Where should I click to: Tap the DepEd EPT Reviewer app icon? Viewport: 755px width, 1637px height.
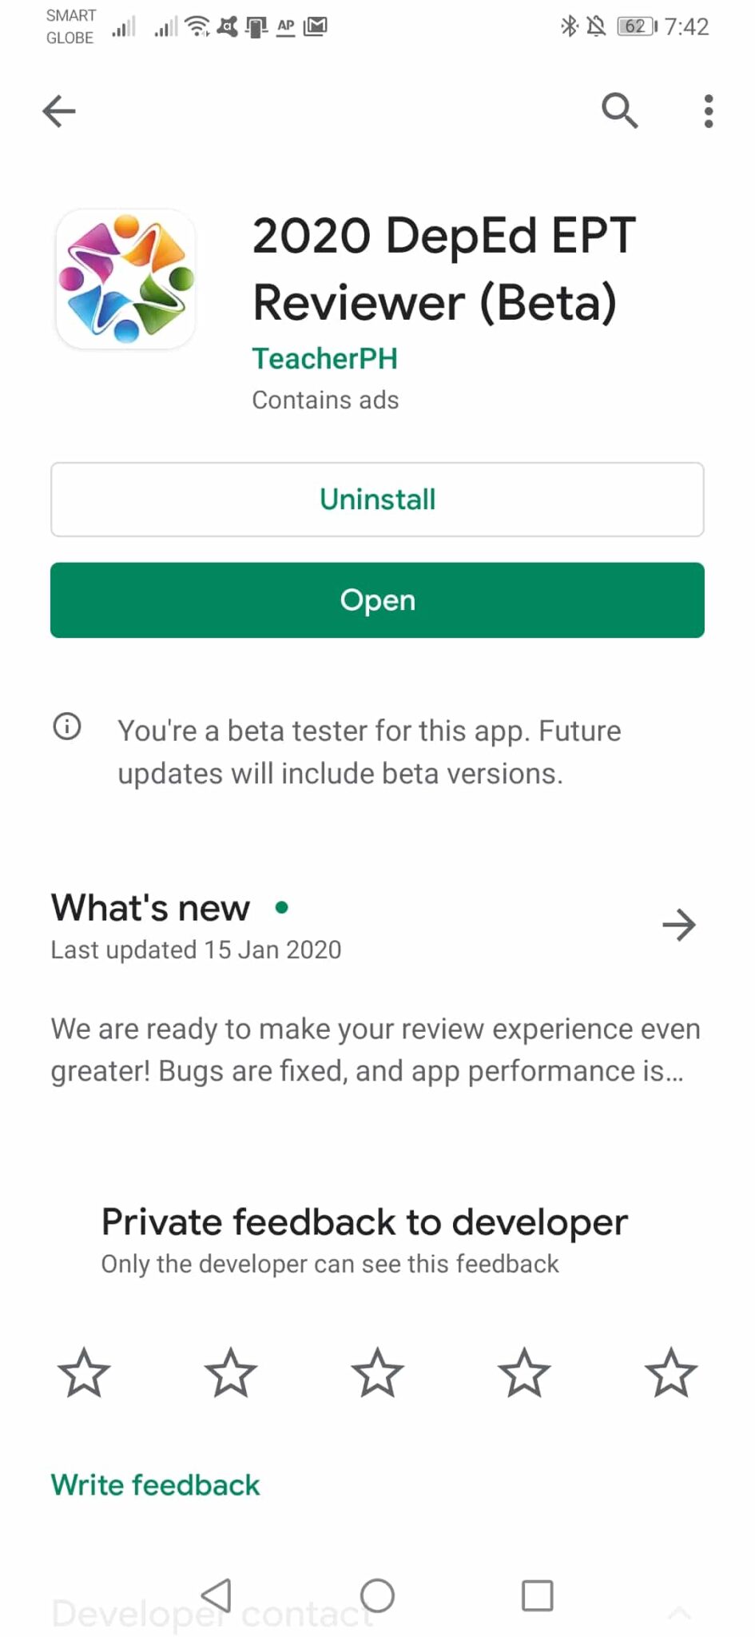coord(125,279)
